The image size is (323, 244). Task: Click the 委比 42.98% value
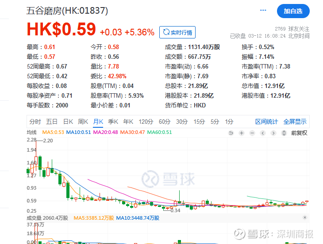pos(117,76)
